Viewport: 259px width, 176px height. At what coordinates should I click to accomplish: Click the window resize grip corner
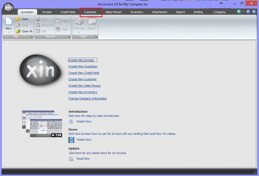tap(254, 172)
